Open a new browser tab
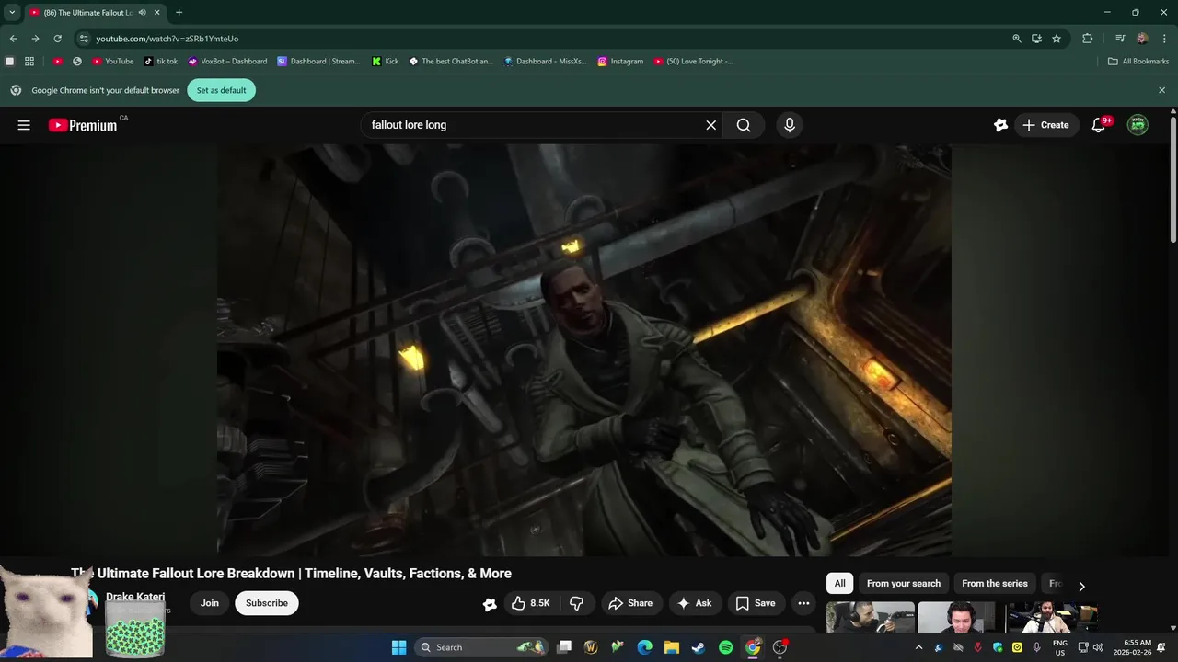 pos(179,13)
